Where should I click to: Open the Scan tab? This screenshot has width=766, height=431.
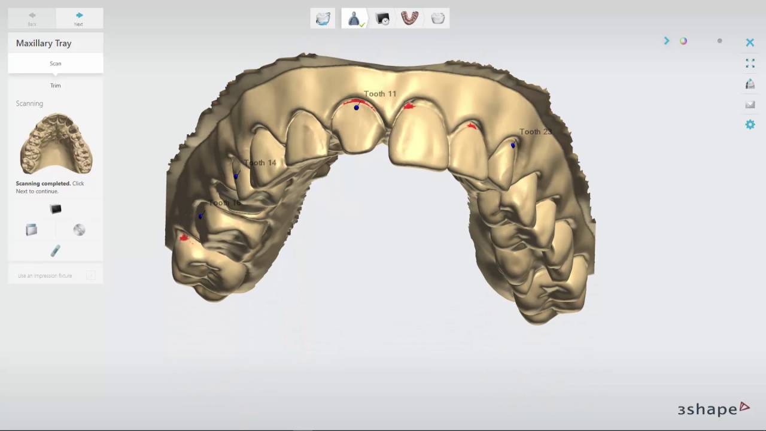click(55, 63)
